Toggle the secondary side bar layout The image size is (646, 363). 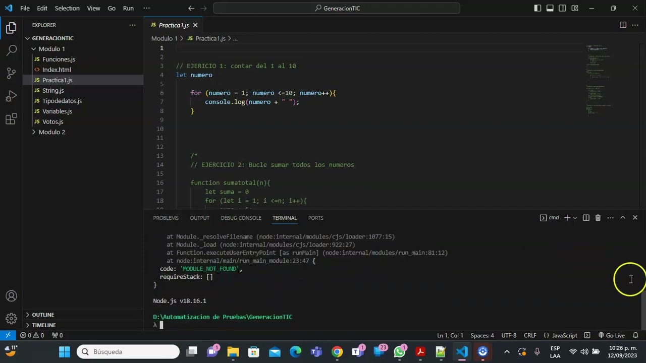pos(562,8)
